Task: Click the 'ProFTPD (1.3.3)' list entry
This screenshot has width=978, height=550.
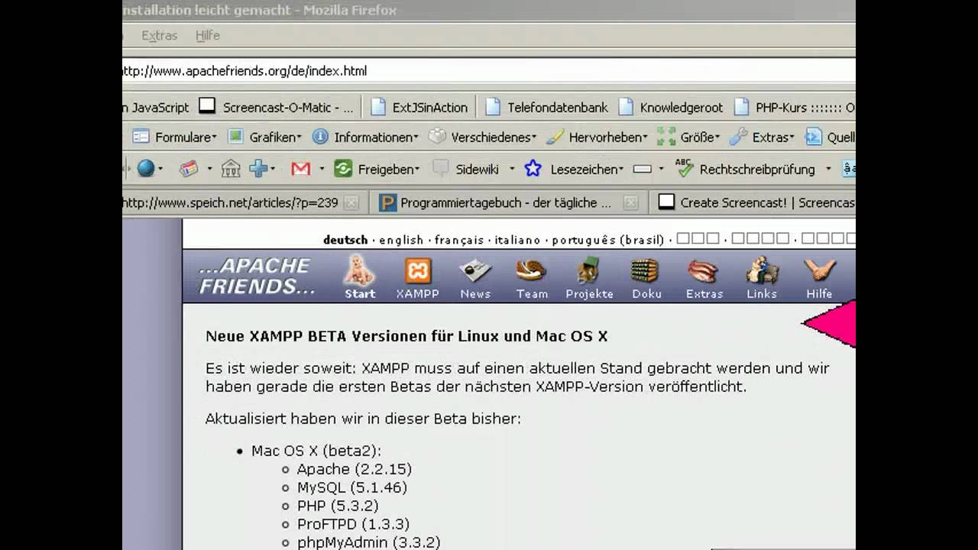Action: (x=353, y=524)
